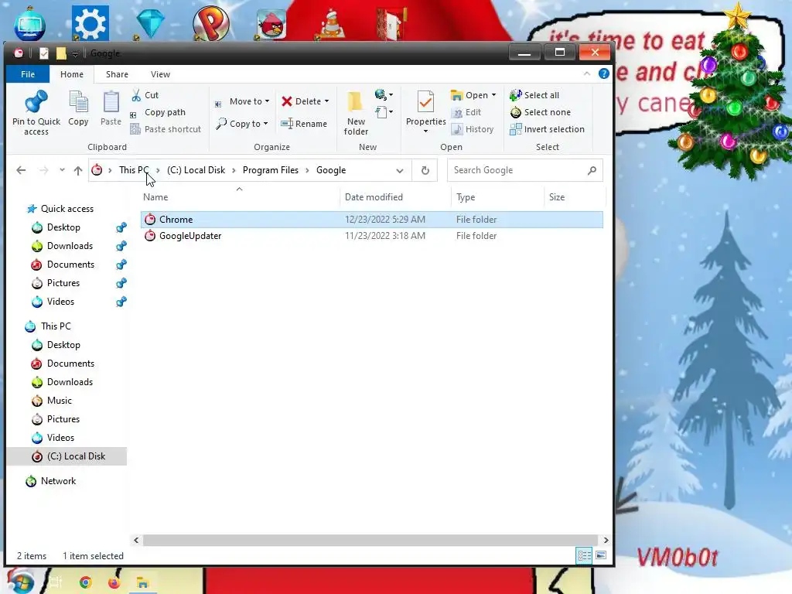Select Pictures under Quick access

[63, 283]
